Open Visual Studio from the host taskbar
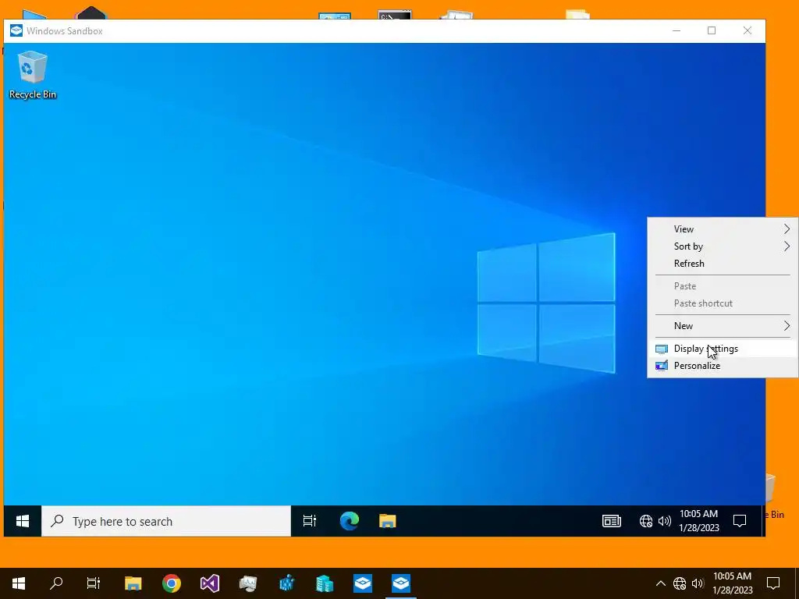 pyautogui.click(x=209, y=583)
